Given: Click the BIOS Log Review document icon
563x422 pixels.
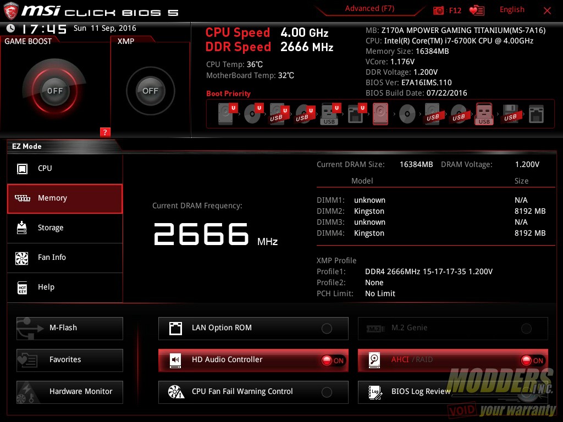Looking at the screenshot, I should tap(375, 392).
